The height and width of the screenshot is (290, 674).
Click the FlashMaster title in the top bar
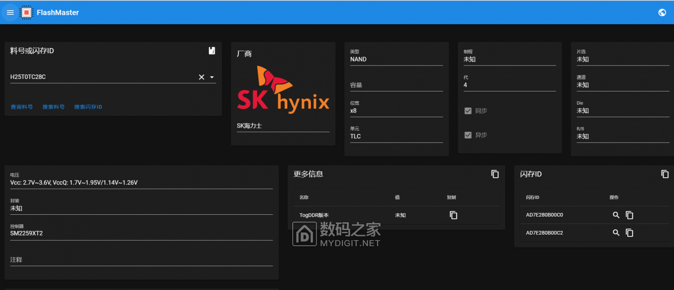point(58,12)
